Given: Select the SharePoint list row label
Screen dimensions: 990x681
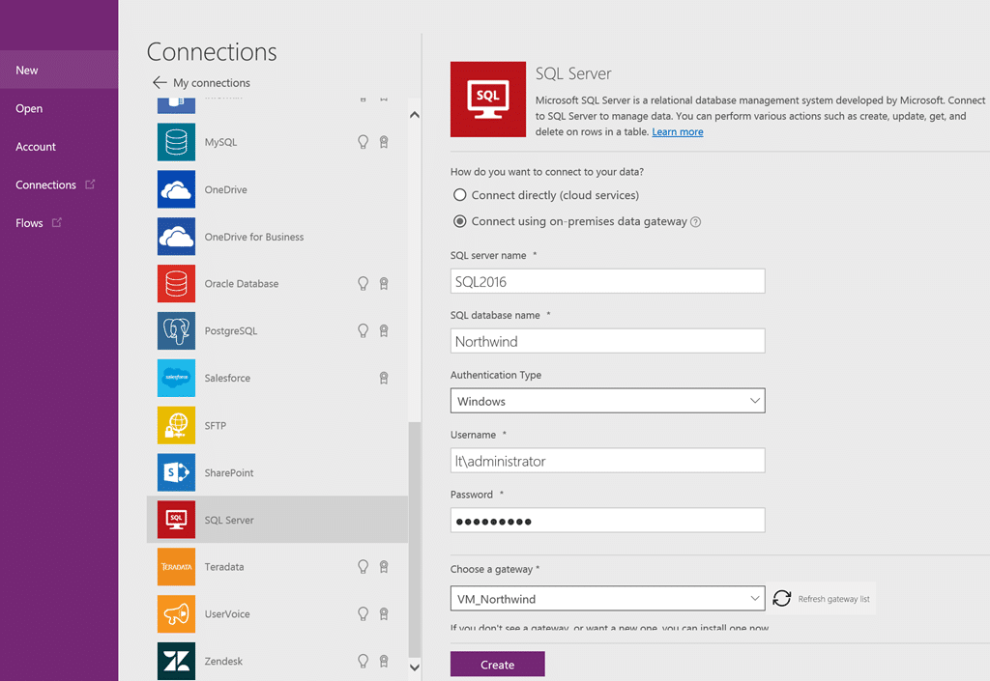Looking at the screenshot, I should tap(228, 473).
